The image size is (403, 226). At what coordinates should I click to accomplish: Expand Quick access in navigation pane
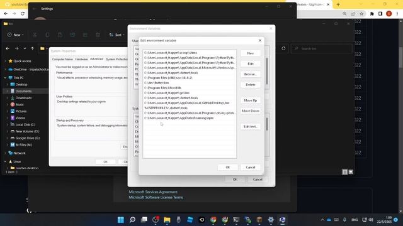pyautogui.click(x=5, y=61)
